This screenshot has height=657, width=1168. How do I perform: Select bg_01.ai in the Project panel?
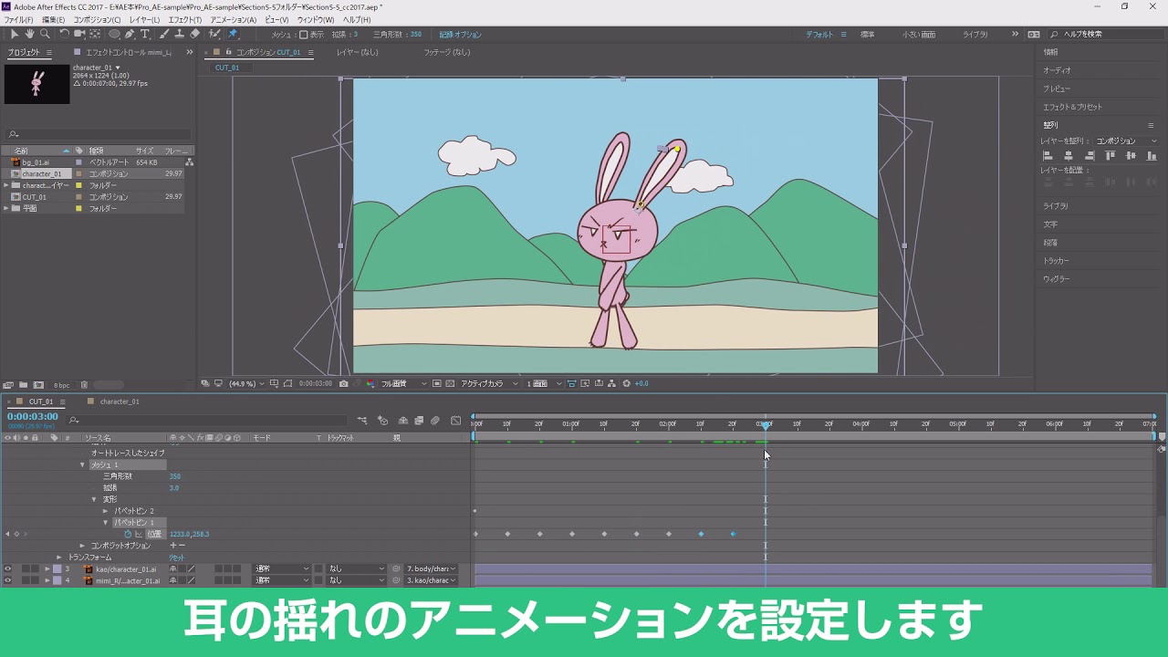pos(36,162)
